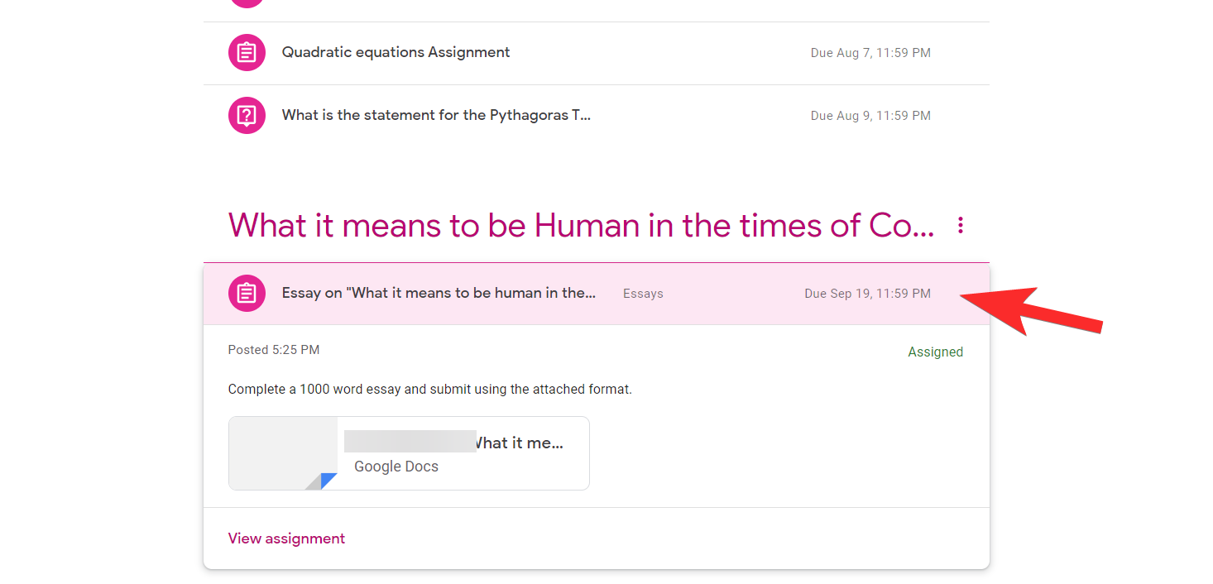This screenshot has width=1213, height=584.
Task: Collapse the expanded Essay assignment title
Action: [x=439, y=293]
